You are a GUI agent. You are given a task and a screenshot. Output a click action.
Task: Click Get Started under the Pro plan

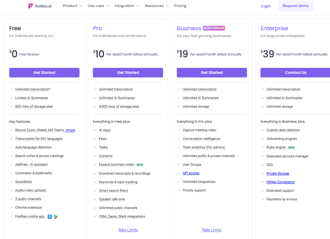pos(128,73)
